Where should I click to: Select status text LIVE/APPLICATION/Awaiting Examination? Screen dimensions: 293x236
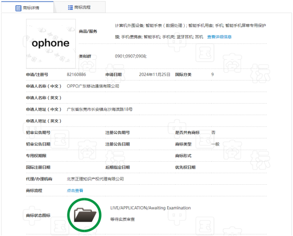(x=151, y=208)
